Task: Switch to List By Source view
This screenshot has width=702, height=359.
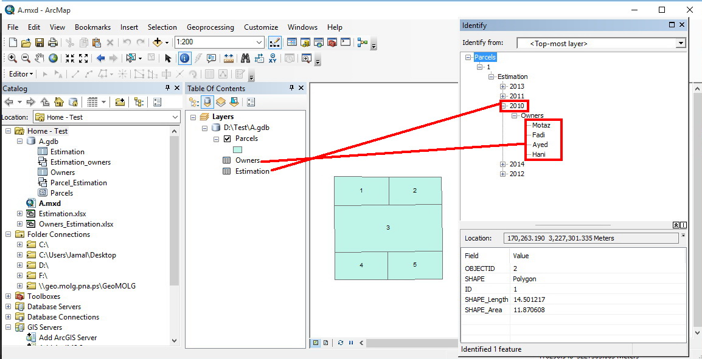Action: click(207, 103)
